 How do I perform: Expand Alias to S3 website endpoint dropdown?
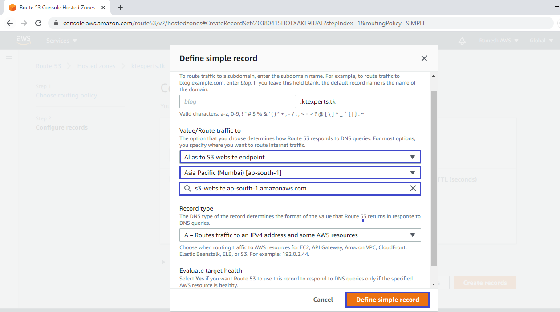click(x=300, y=157)
